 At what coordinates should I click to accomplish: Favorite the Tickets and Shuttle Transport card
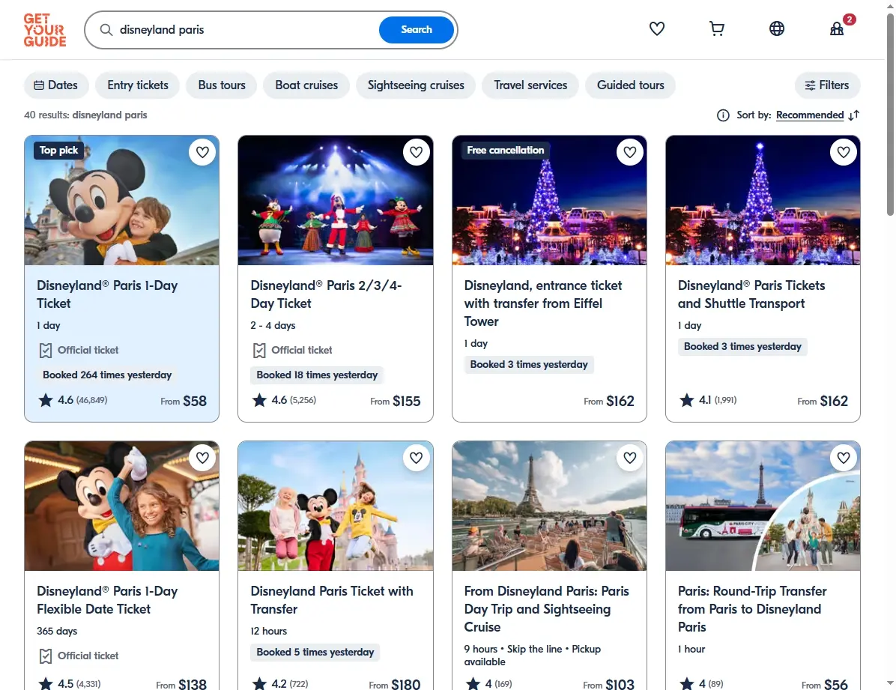[x=844, y=152]
